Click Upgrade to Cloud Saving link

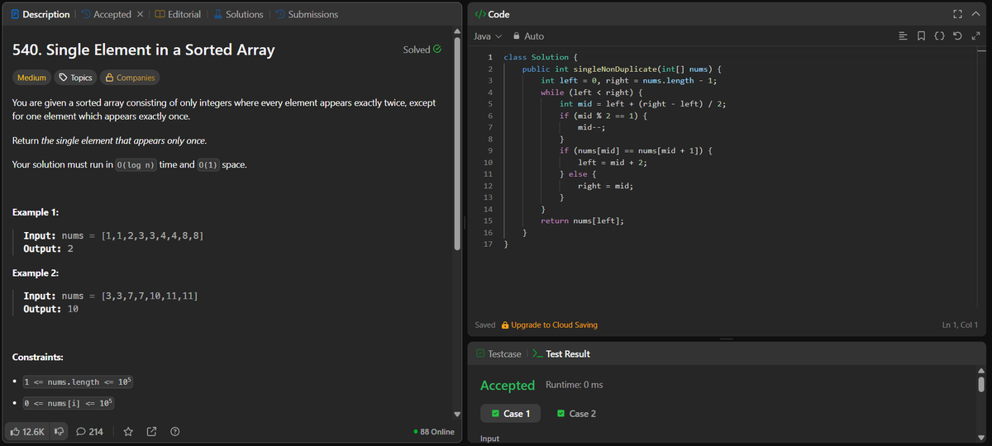click(549, 325)
